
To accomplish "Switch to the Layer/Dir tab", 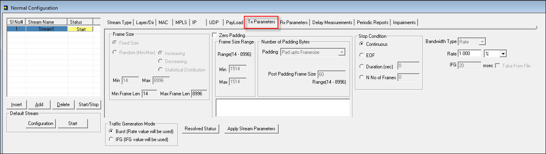I will (145, 23).
